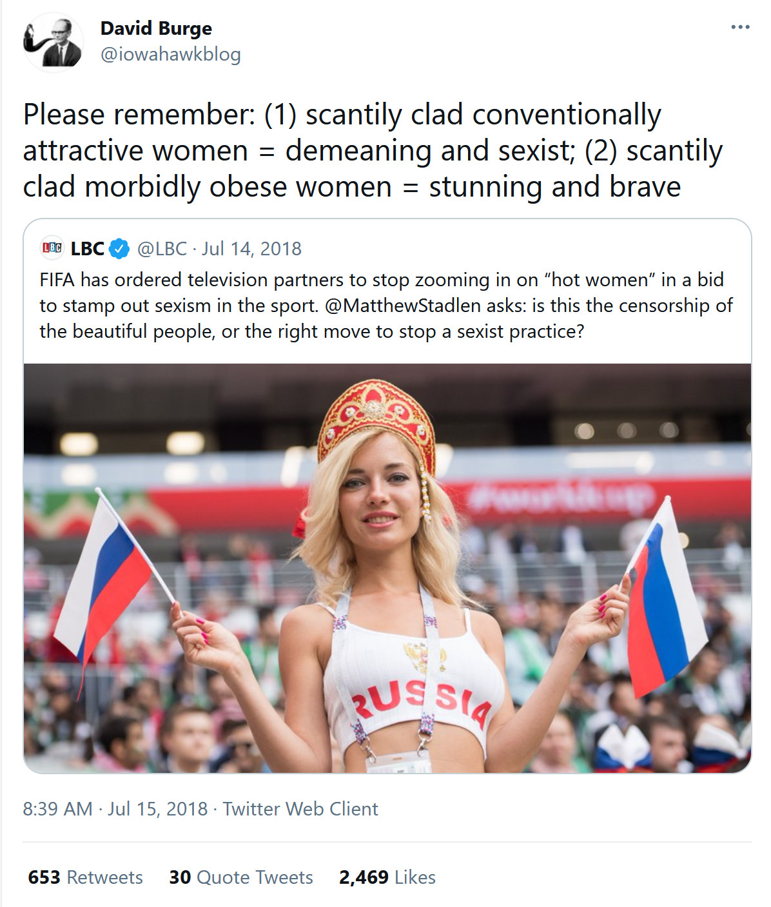Click the LBC logo avatar

[x=52, y=248]
